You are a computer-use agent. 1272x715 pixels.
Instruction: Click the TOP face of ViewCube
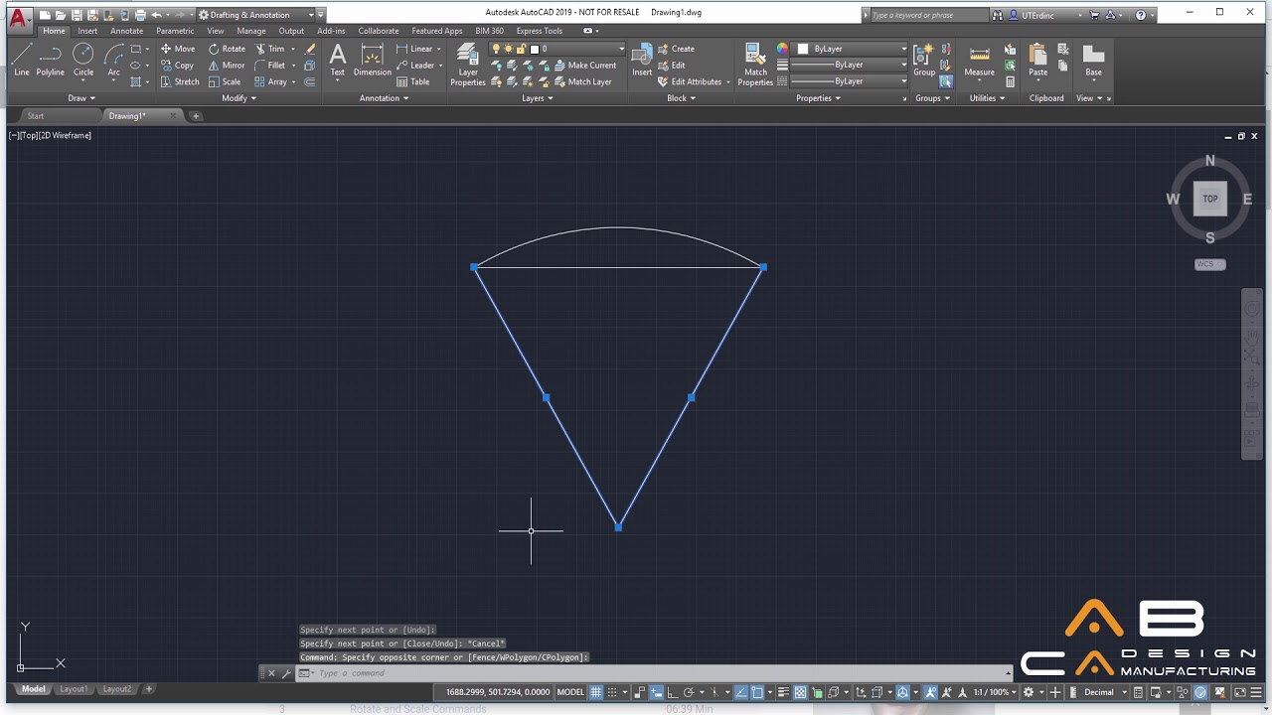point(1210,199)
